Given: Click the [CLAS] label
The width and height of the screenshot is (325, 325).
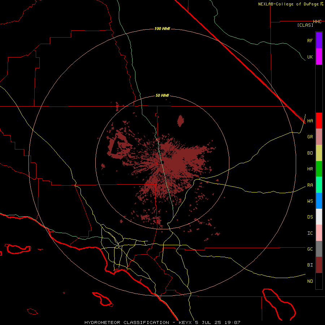Looking at the screenshot, I should click(305, 25).
